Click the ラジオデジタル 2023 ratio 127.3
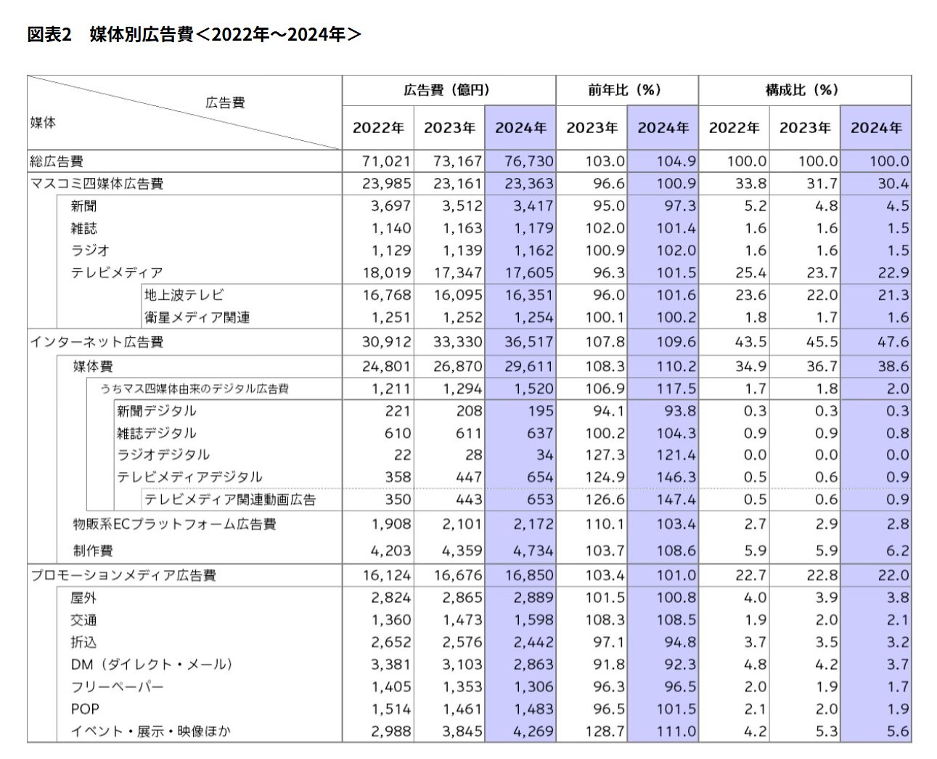 [x=605, y=455]
